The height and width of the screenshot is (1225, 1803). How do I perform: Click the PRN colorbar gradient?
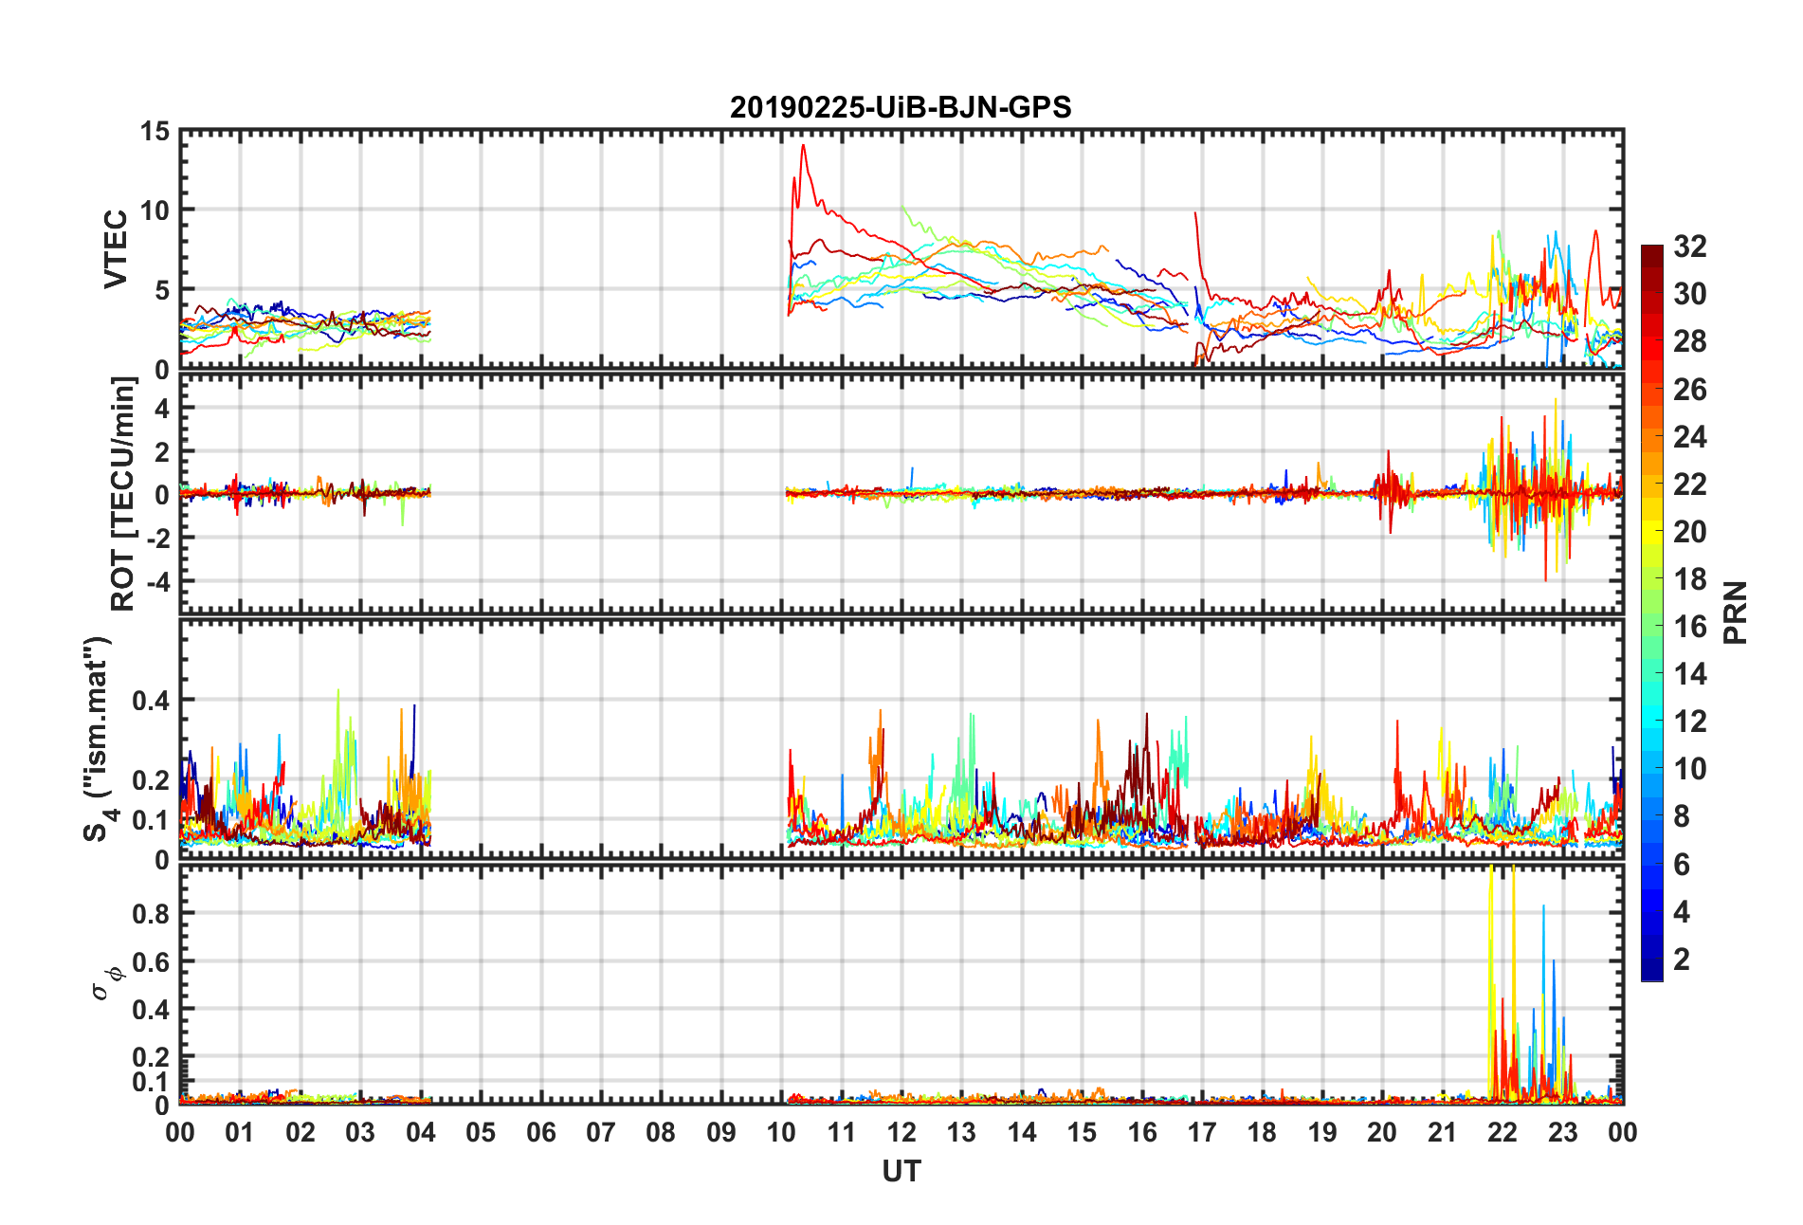1652,612
